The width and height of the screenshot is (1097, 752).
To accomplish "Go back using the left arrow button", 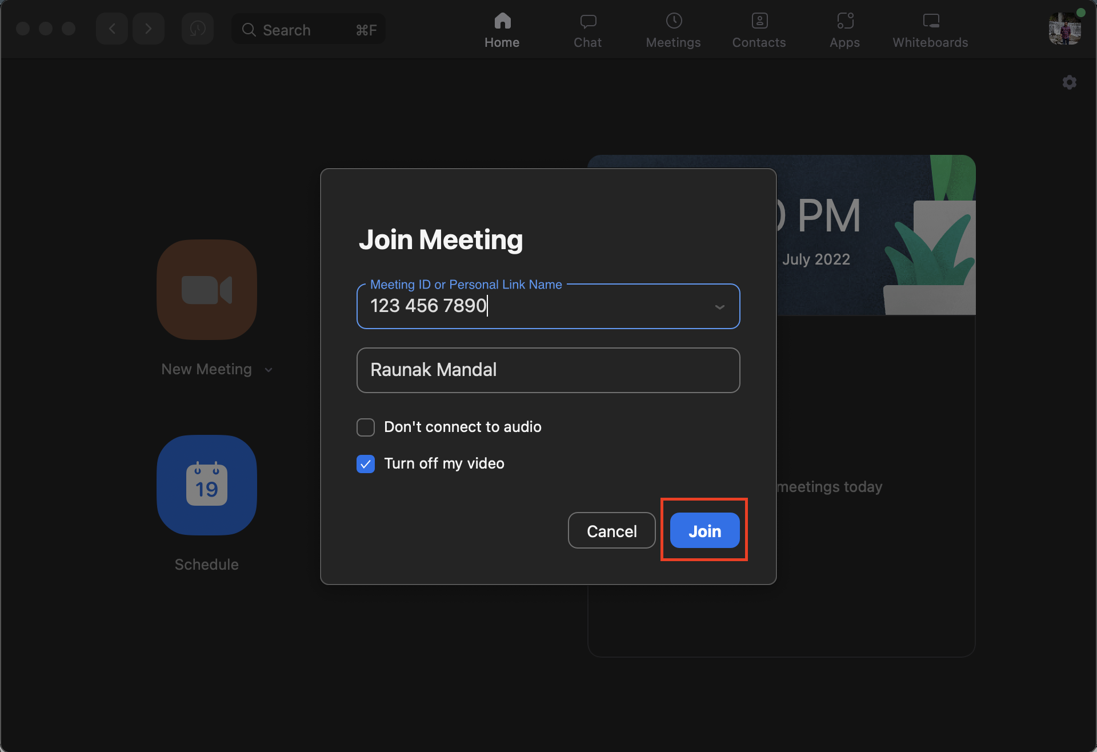I will click(112, 29).
